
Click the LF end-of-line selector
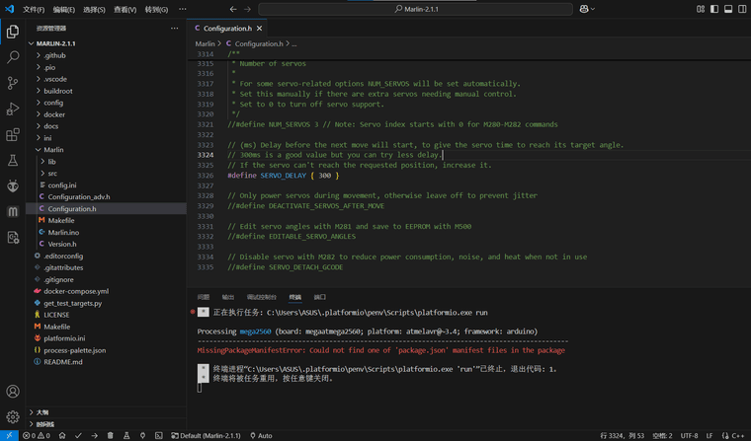tap(709, 435)
